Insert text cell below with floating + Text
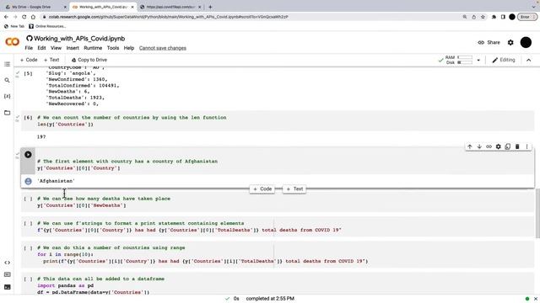Viewport: 540px width, 303px height. pos(294,189)
